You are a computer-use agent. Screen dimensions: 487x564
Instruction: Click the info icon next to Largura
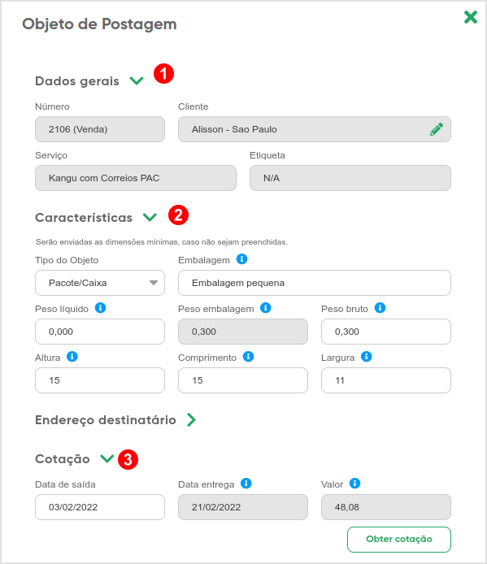pos(367,357)
